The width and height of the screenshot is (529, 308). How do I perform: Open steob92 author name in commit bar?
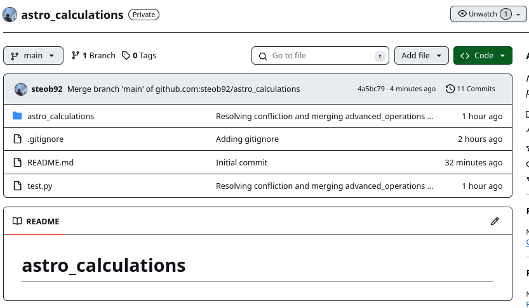tap(47, 89)
